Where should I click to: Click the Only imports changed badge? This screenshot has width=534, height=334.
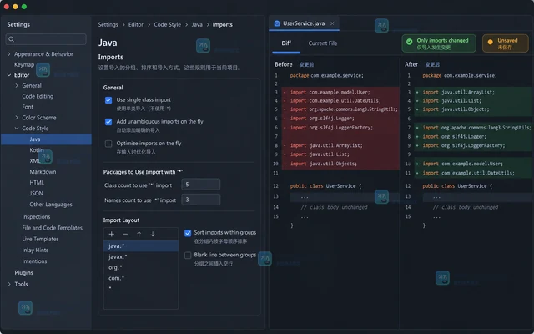[x=439, y=43]
